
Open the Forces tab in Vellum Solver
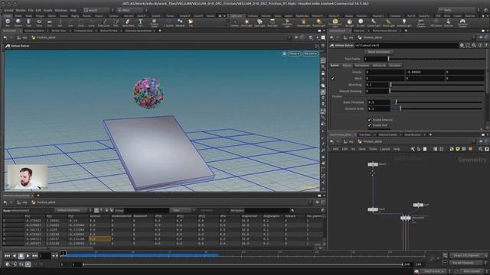347,66
